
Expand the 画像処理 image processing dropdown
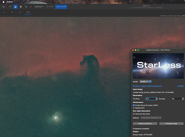pyautogui.click(x=39, y=6)
